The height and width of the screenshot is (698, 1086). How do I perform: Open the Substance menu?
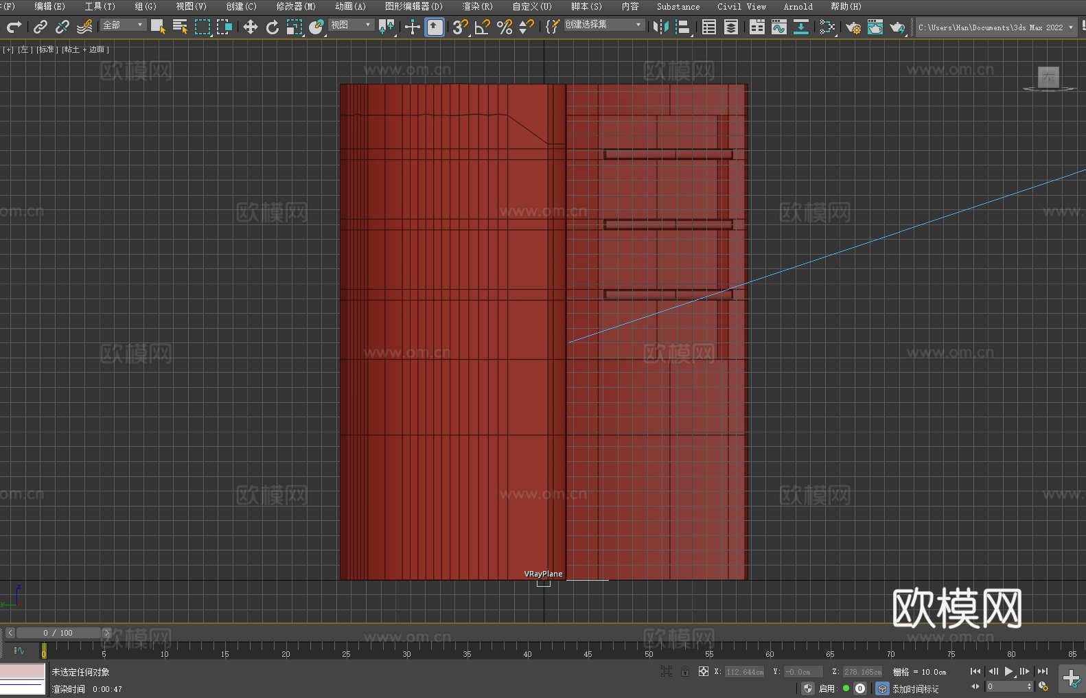678,6
